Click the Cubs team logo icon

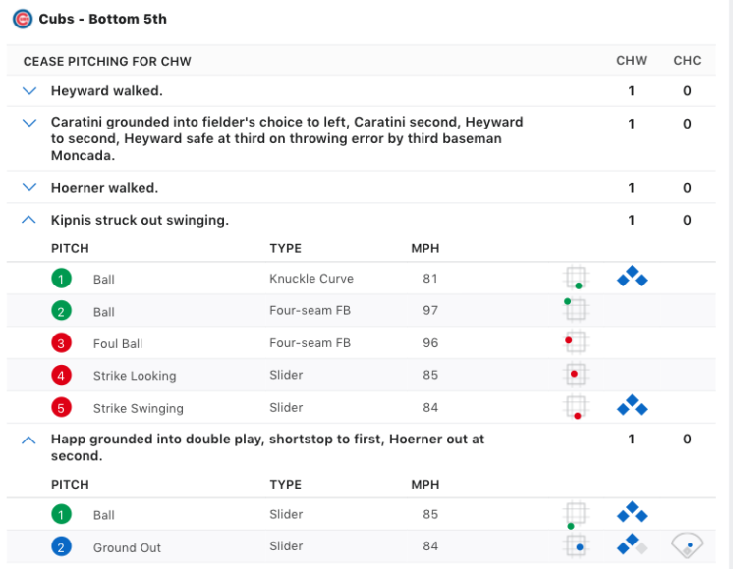point(23,19)
